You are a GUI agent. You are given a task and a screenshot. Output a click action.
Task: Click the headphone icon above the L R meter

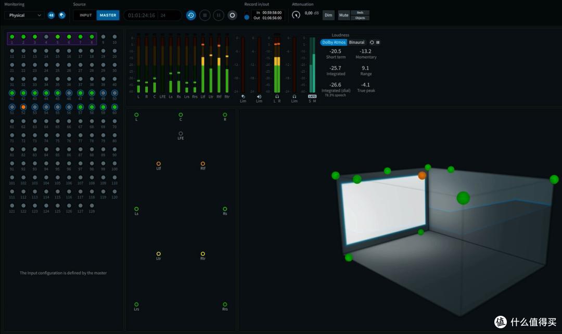point(277,97)
